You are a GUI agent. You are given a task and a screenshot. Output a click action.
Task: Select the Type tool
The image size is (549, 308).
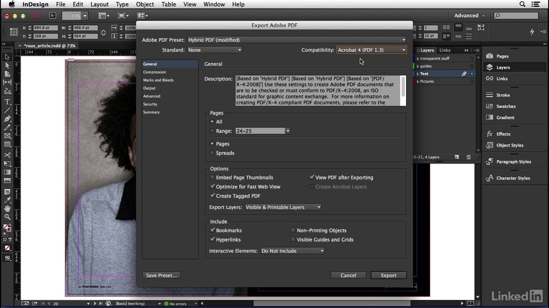(7, 102)
